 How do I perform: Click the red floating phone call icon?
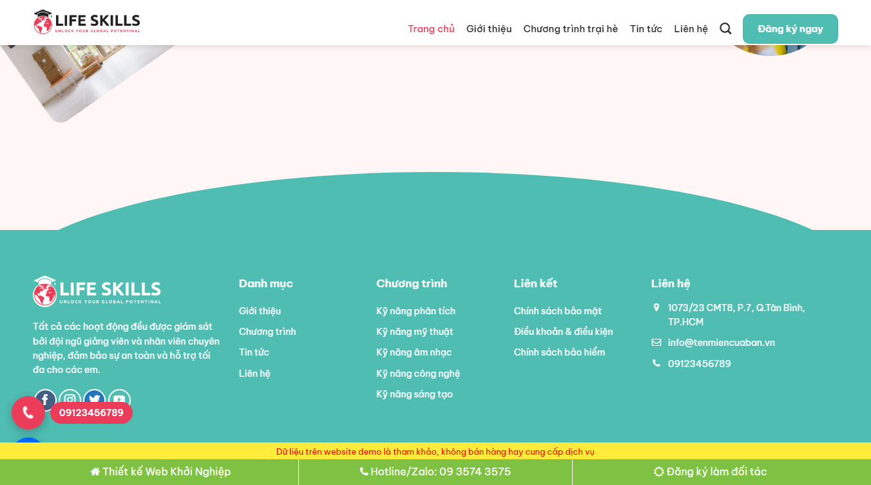[x=28, y=413]
